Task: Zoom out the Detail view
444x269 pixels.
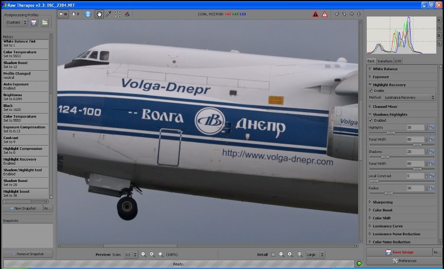Action: click(x=281, y=254)
